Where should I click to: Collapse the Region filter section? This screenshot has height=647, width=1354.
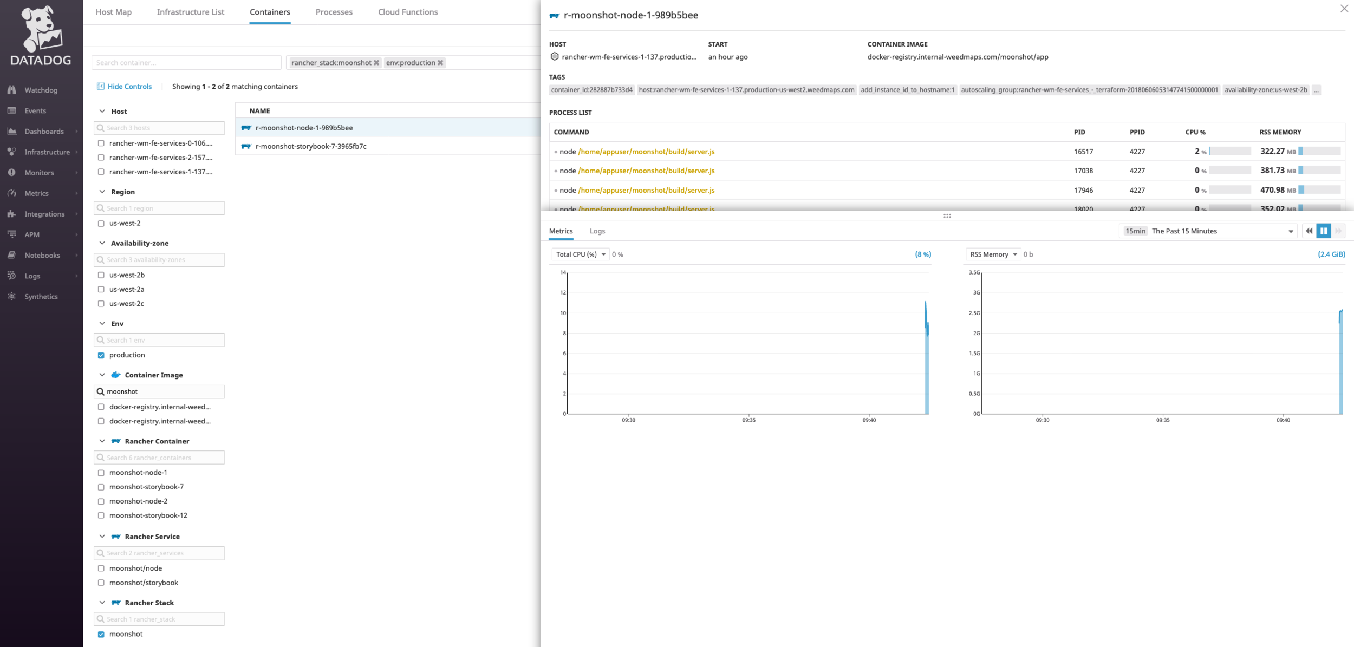coord(102,192)
